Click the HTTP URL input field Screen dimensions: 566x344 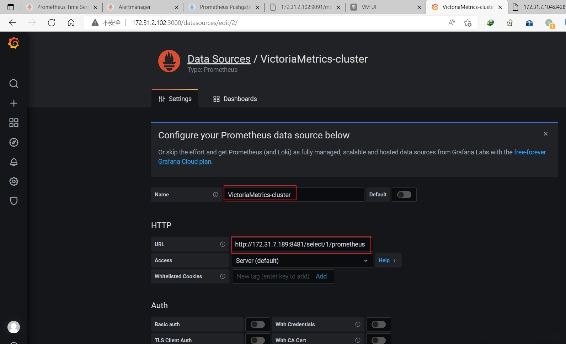point(301,244)
